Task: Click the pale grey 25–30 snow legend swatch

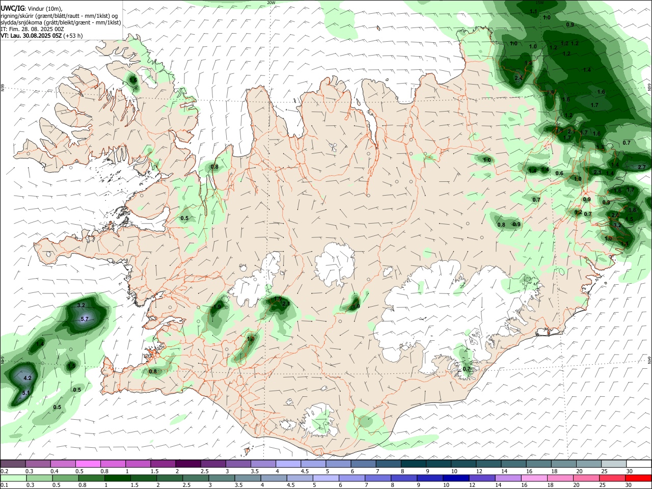Action: [x=614, y=464]
